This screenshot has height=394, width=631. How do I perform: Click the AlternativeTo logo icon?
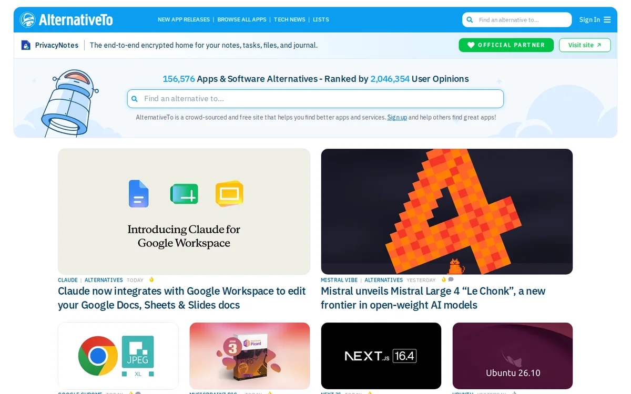point(27,19)
